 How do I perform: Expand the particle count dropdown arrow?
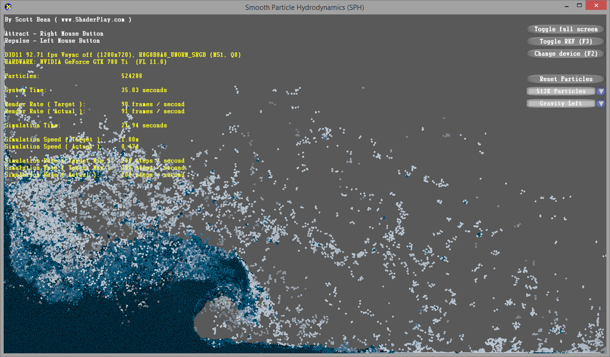pyautogui.click(x=601, y=91)
